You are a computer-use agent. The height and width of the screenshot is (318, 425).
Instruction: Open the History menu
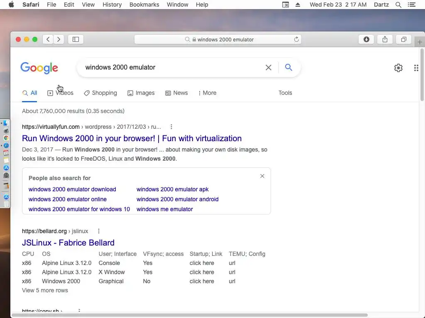[112, 5]
